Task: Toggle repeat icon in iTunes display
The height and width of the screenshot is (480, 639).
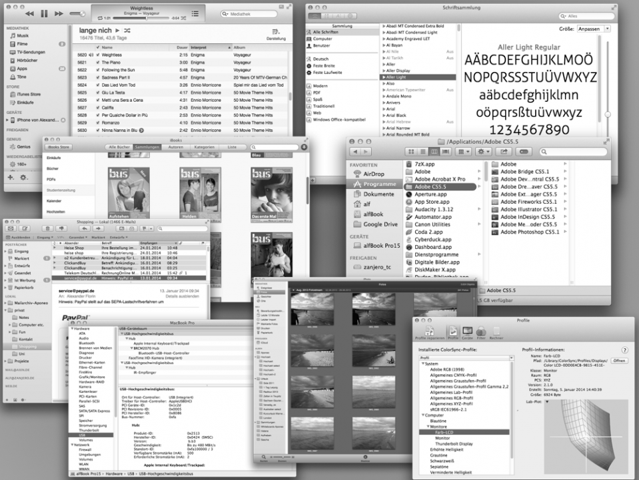Action: (x=100, y=19)
